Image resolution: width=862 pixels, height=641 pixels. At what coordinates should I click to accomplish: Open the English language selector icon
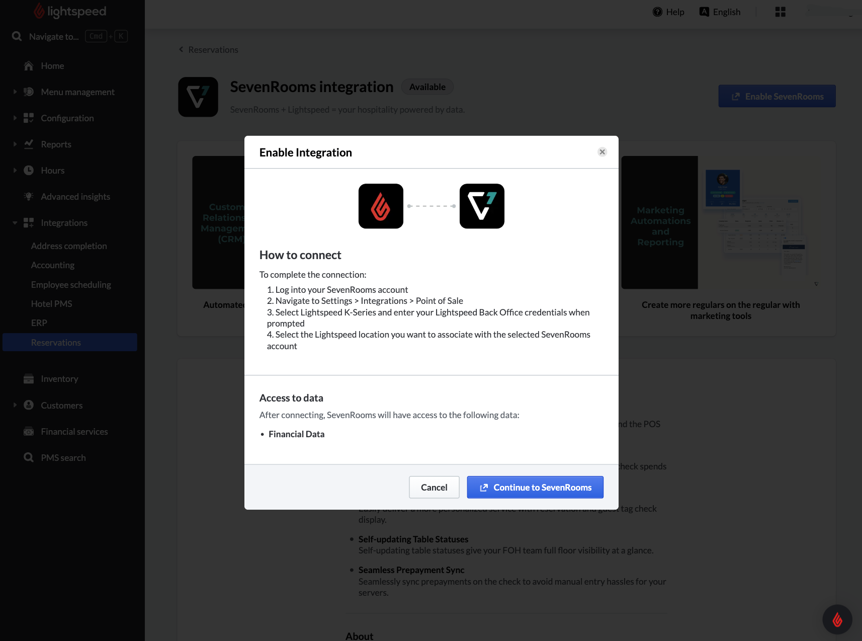(704, 11)
